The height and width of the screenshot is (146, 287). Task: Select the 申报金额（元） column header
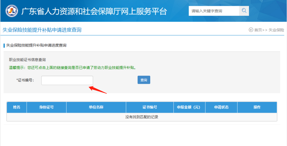189,107
